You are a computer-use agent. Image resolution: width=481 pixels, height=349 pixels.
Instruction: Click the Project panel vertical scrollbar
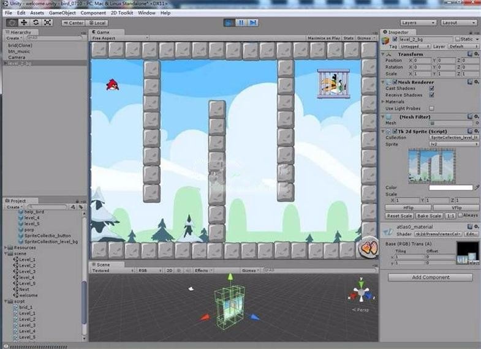click(x=84, y=302)
